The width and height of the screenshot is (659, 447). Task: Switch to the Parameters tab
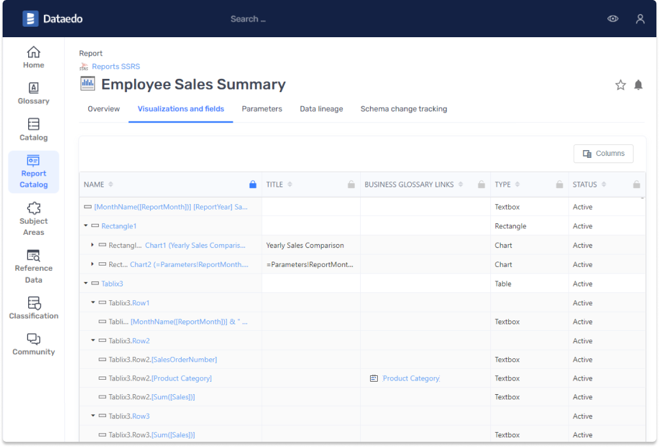[x=262, y=109]
